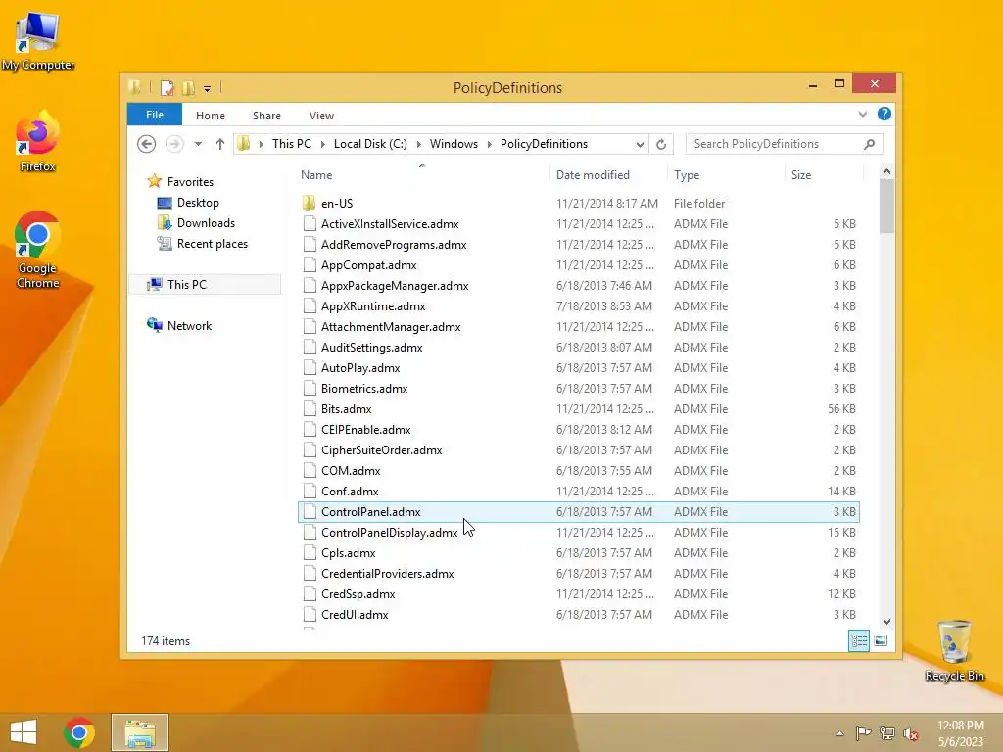Click This PC in the address bar
Screen dimensions: 1003x752
coord(292,144)
